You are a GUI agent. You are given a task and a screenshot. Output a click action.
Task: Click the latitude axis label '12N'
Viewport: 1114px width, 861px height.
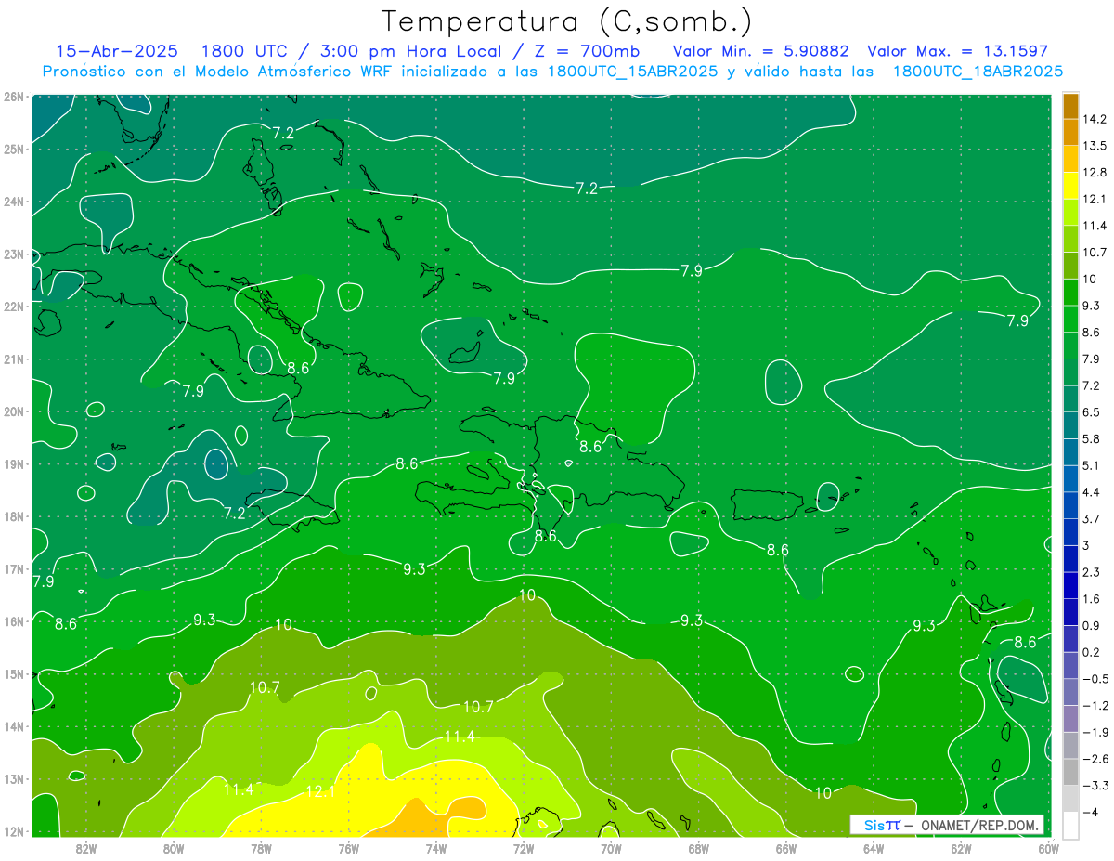14,831
